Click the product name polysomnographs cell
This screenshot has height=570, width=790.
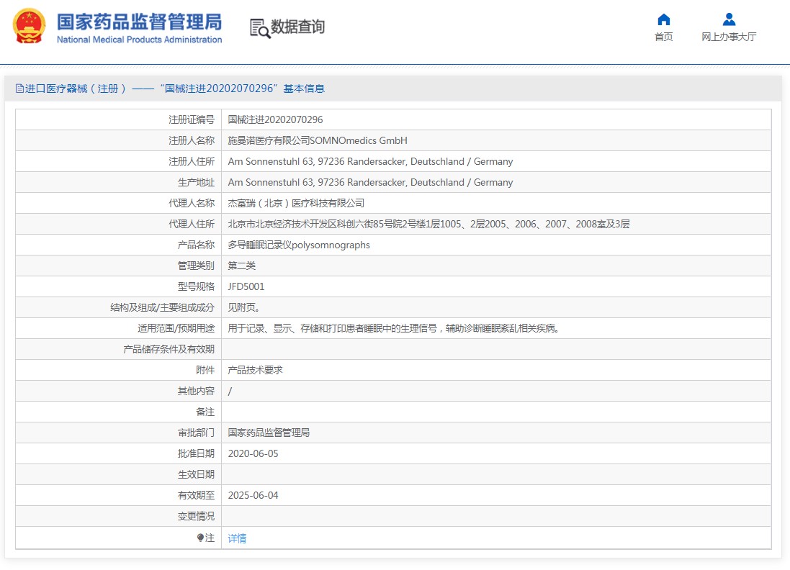point(299,245)
